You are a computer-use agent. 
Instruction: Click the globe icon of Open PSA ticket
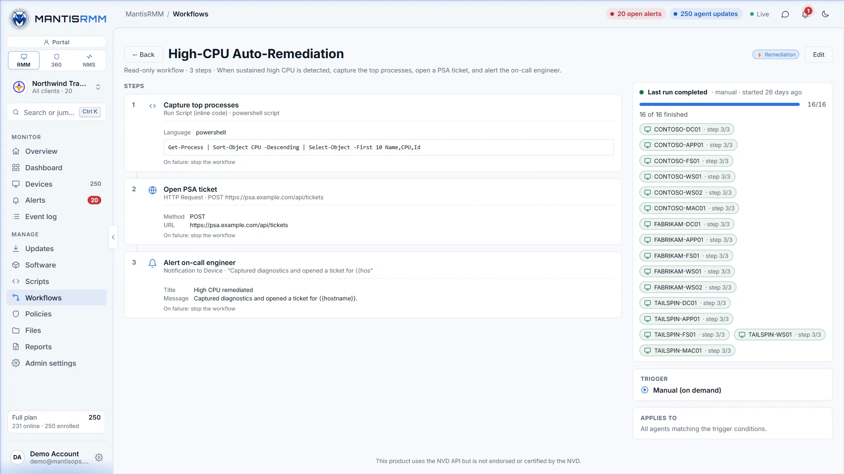coord(152,190)
